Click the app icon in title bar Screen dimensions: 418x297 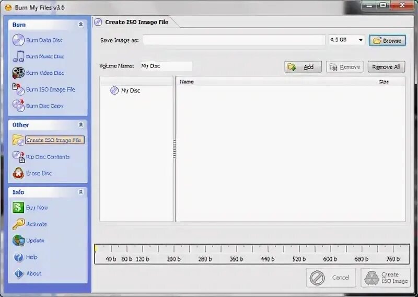(8, 7)
